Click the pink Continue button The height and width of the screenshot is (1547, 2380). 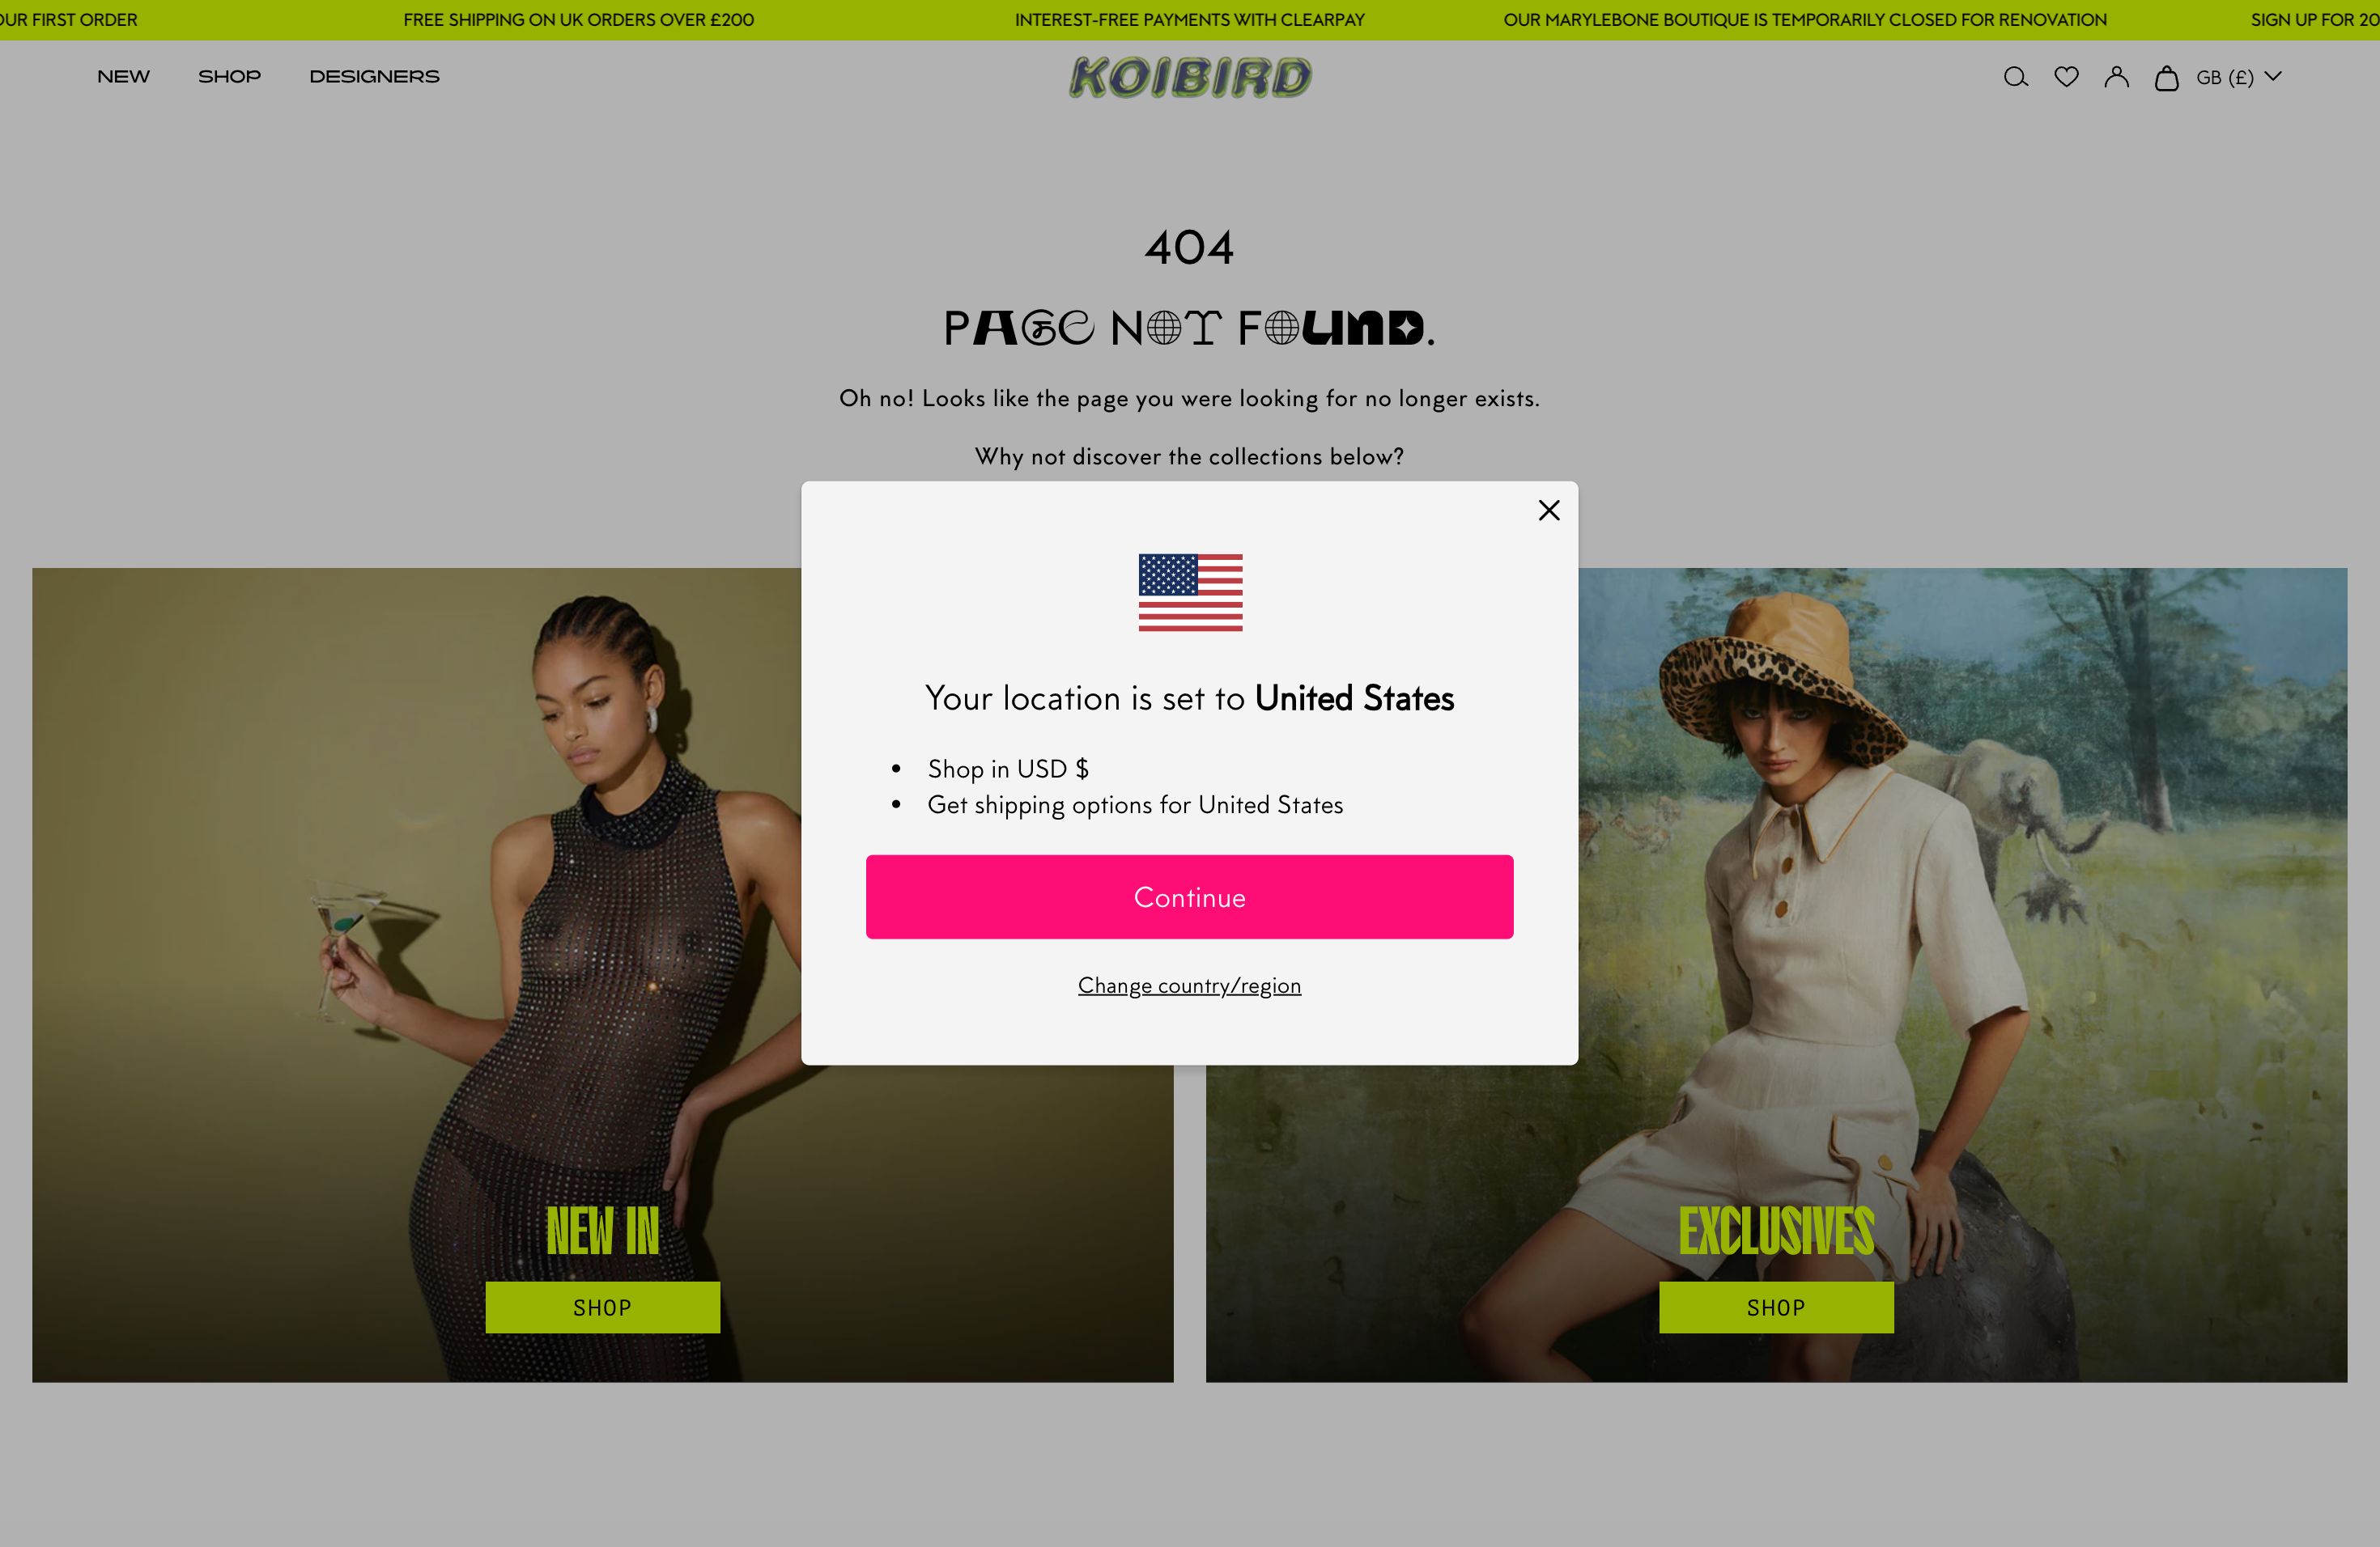pyautogui.click(x=1189, y=896)
